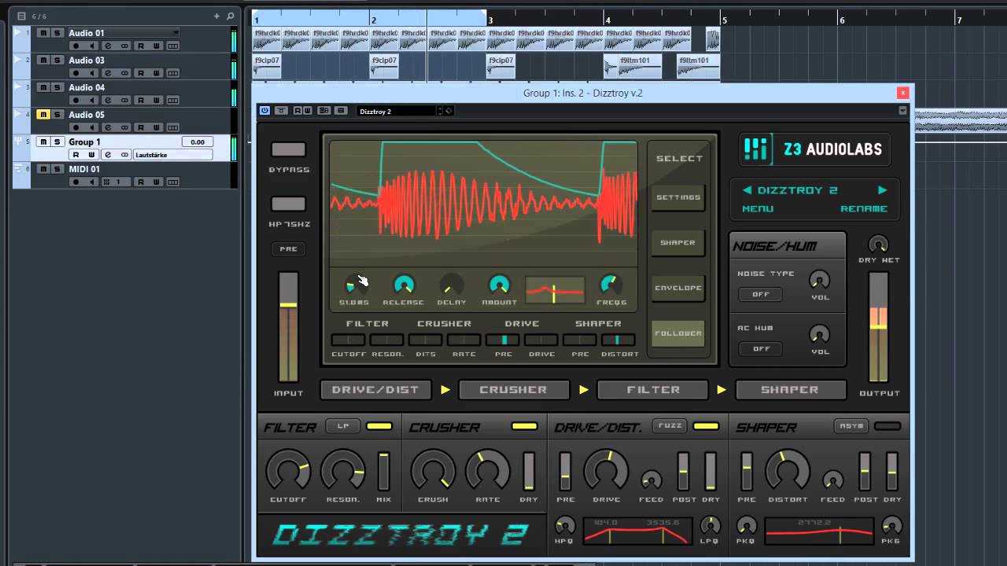The width and height of the screenshot is (1007, 566).
Task: Click plugin read automation R button
Action: (x=297, y=111)
